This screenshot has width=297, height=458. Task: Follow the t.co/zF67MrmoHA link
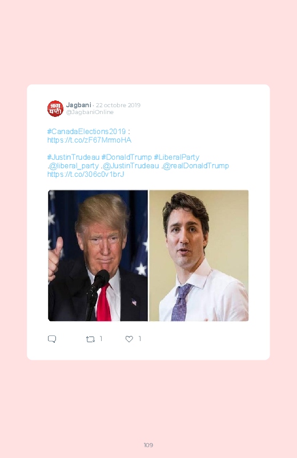89,140
